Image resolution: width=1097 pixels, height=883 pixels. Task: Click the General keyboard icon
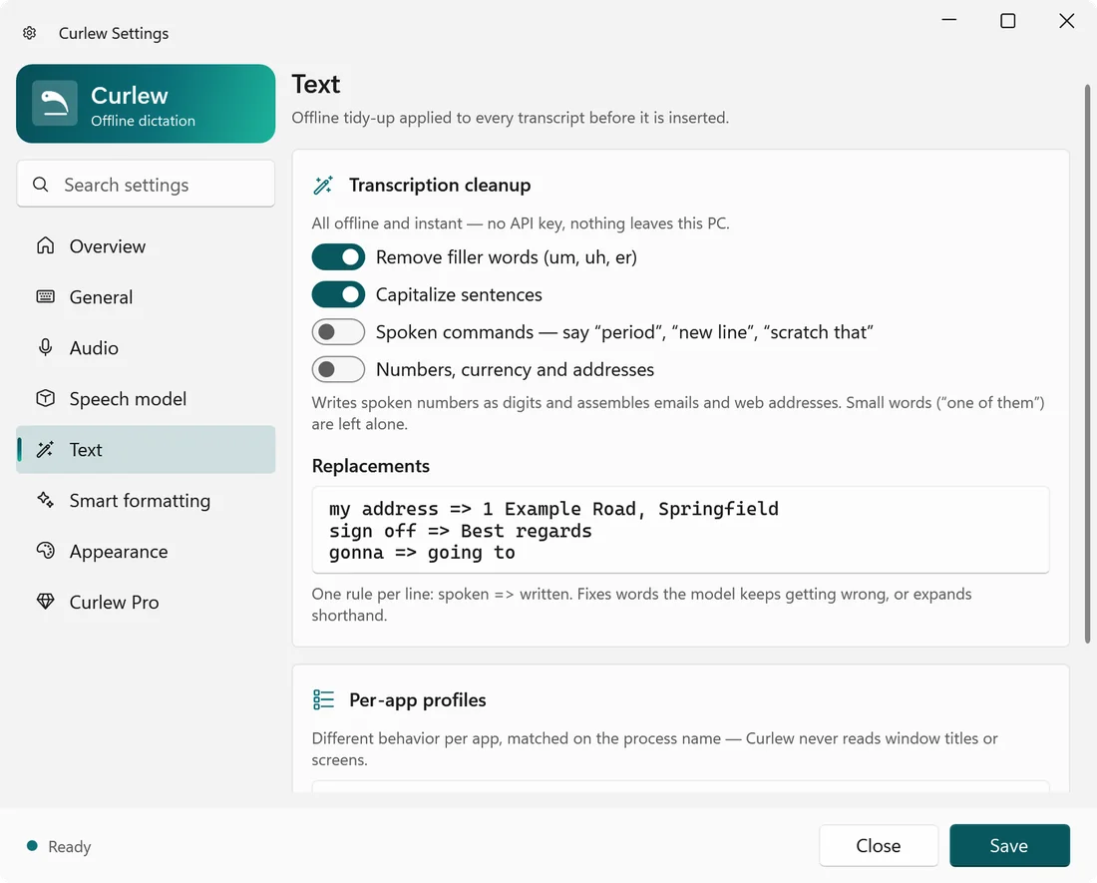pos(46,296)
